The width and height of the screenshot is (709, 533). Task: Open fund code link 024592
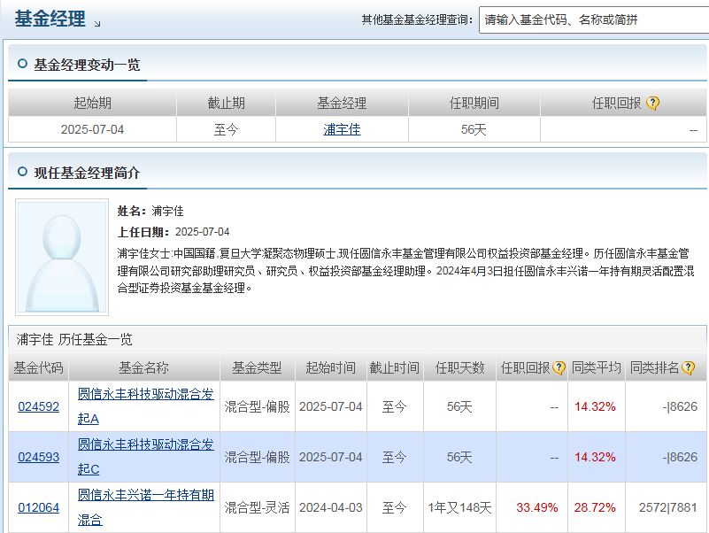click(38, 406)
